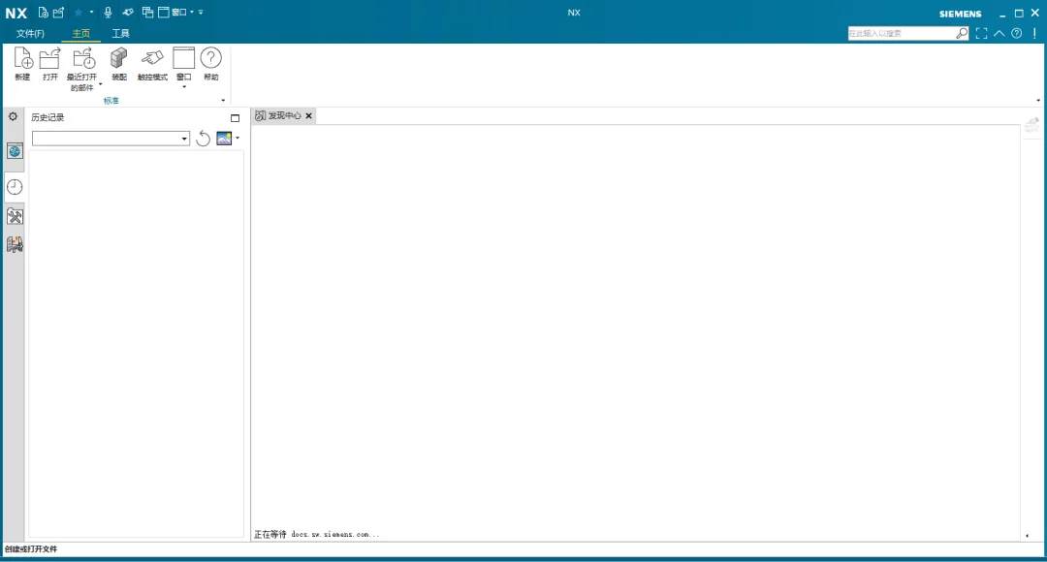Expand the 标准 group options arrow
Screen dimensions: 1047x562
pyautogui.click(x=223, y=101)
